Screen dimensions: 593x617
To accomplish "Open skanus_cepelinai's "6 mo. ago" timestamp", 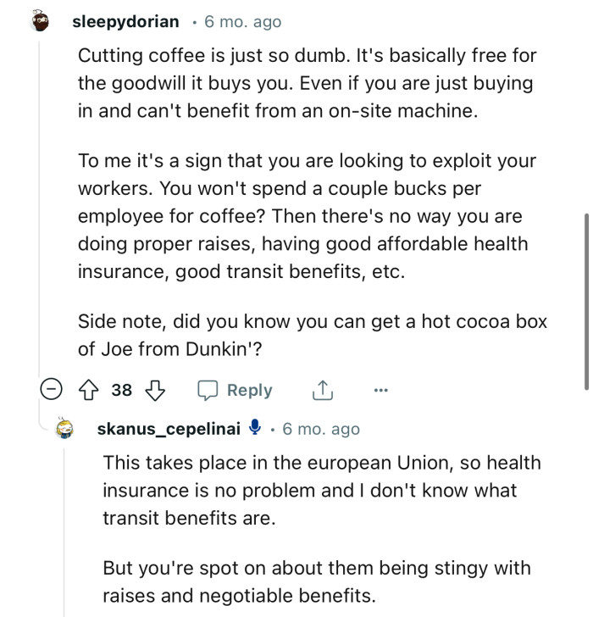I will click(x=321, y=430).
